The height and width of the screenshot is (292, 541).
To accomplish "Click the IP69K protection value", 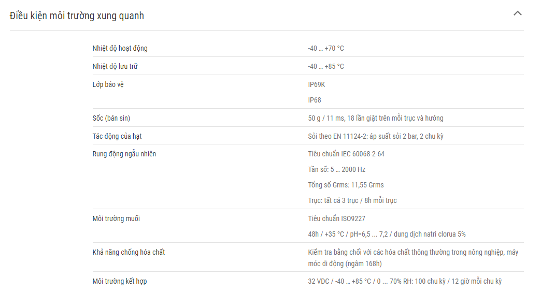I will 317,84.
